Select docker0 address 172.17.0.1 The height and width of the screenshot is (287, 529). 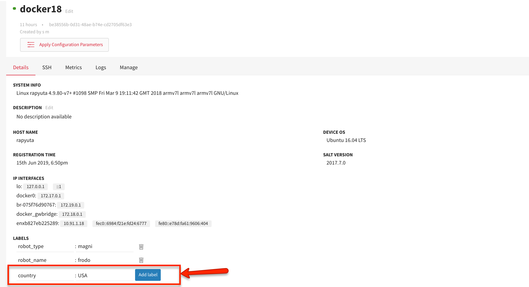click(x=51, y=196)
